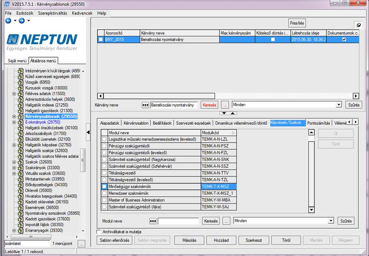
Task: Check the Menedzser szakmérnök row checkbox
Action: pyautogui.click(x=104, y=193)
